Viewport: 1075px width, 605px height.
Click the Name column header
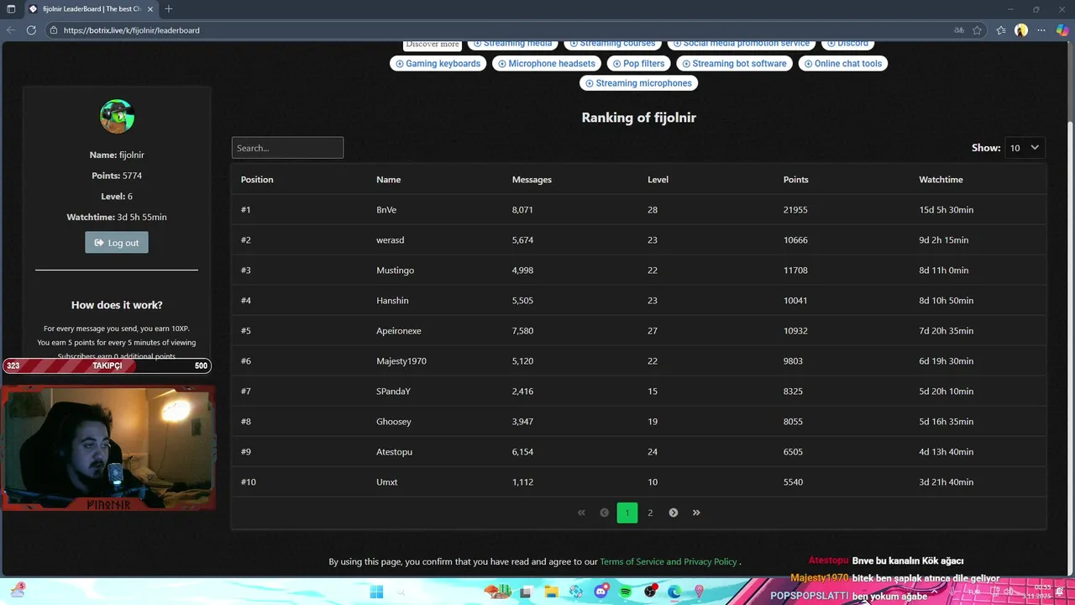coord(389,180)
